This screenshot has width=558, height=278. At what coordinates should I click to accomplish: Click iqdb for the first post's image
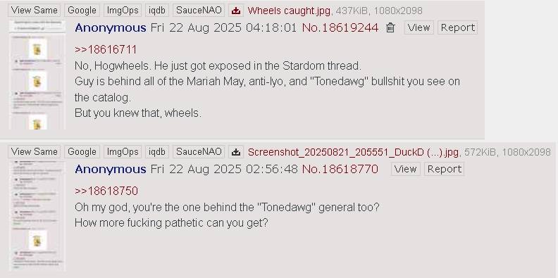(x=157, y=11)
